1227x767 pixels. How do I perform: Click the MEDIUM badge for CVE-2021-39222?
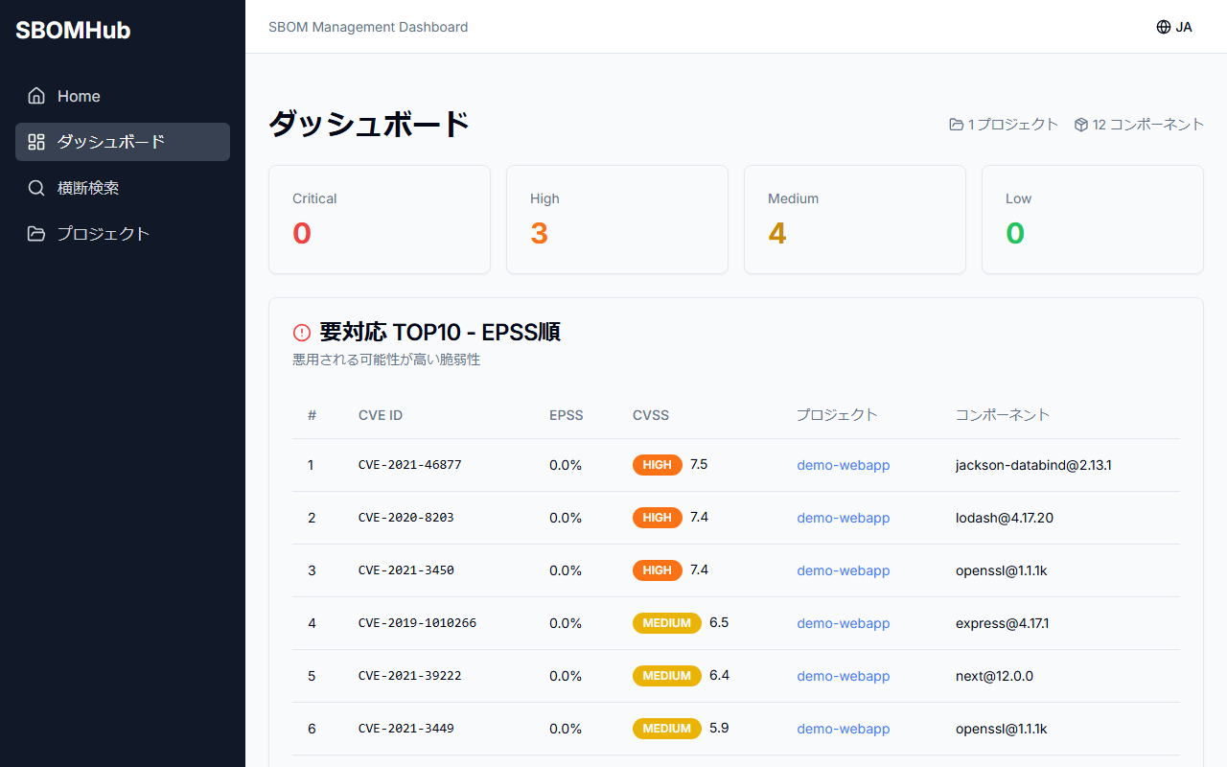coord(667,676)
